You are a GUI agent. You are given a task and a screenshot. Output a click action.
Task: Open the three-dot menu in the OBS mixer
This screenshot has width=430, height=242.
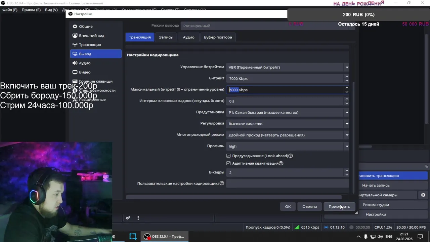click(138, 218)
